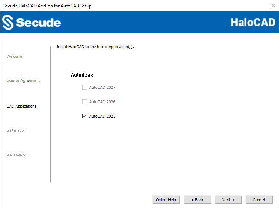279x208 pixels.
Task: Close the setup window with X
Action: [x=273, y=6]
